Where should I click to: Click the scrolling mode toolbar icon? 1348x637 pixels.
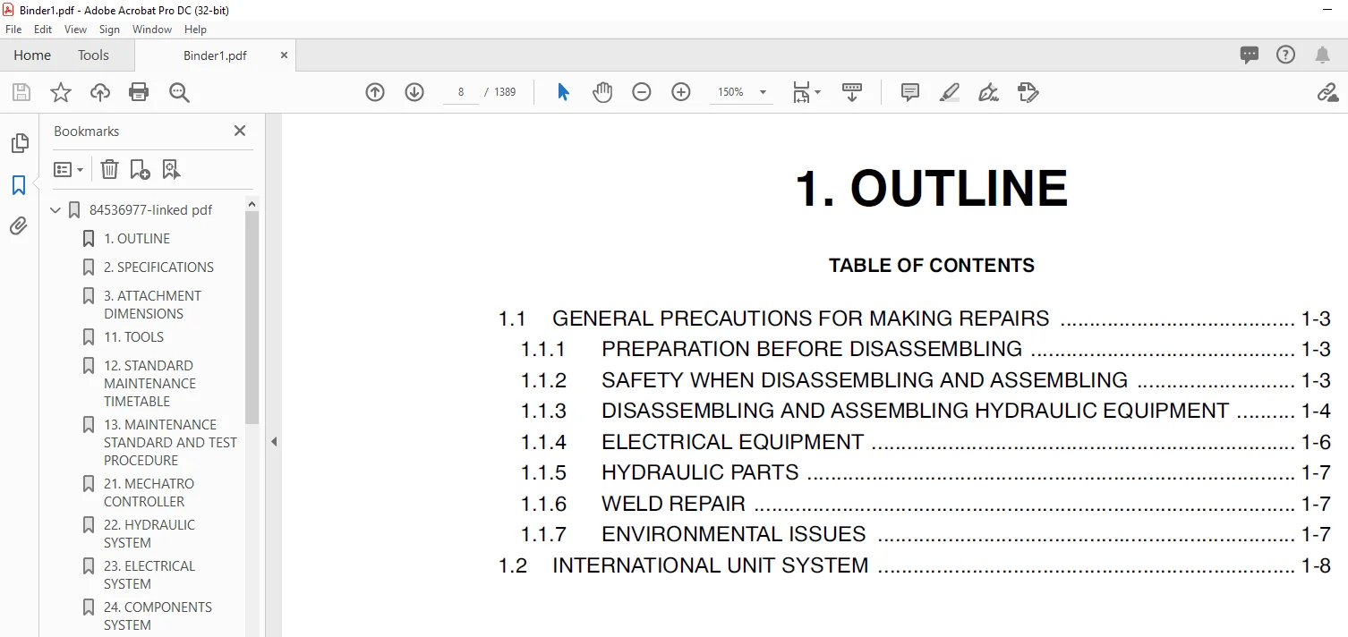(852, 92)
